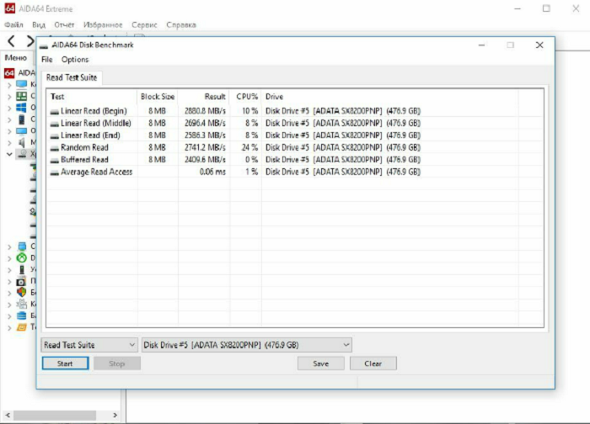
Task: Open the Отчет menu
Action: point(64,24)
